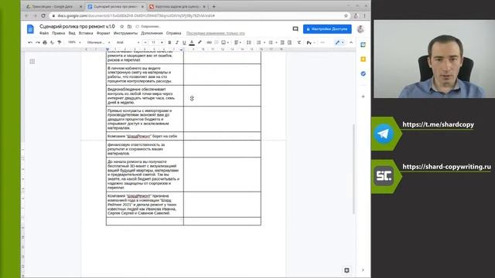
Task: Click Настройки Доступа share button
Action: tap(327, 29)
